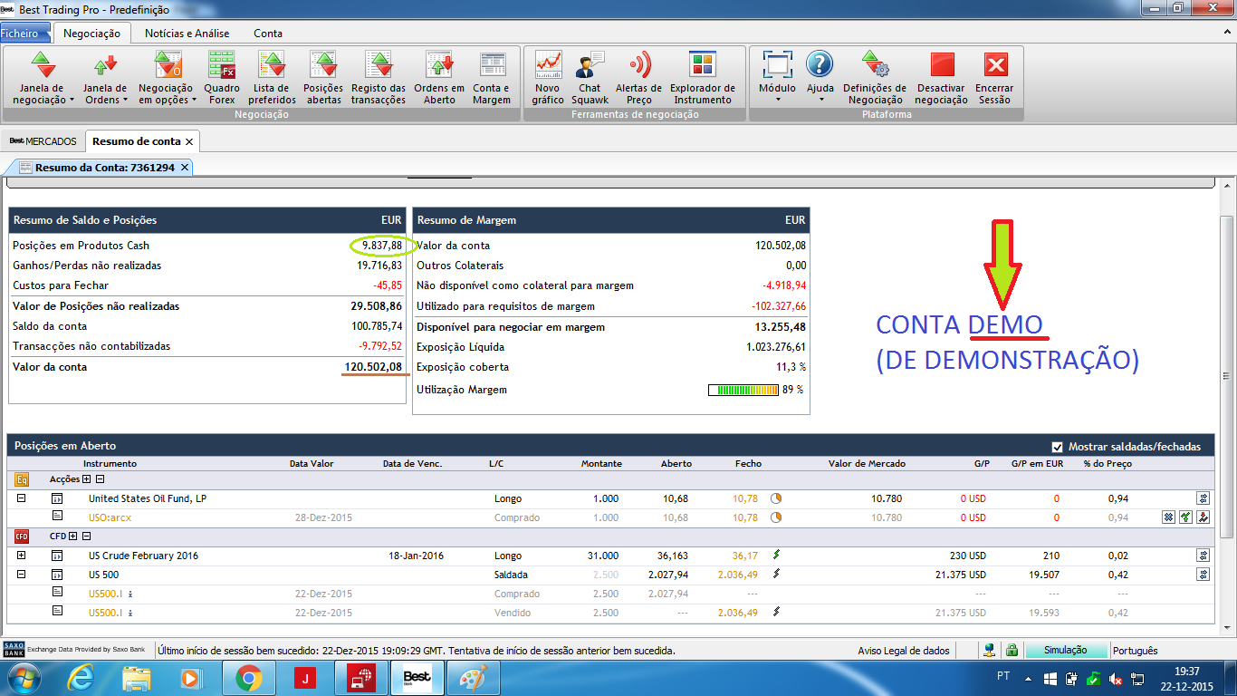Open Registo das transacções log

coord(379,78)
